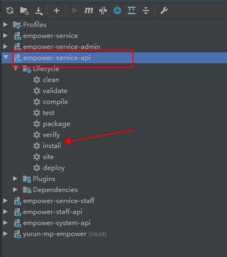This screenshot has width=227, height=257.
Task: Expand the Profiles node
Action: click(x=5, y=25)
